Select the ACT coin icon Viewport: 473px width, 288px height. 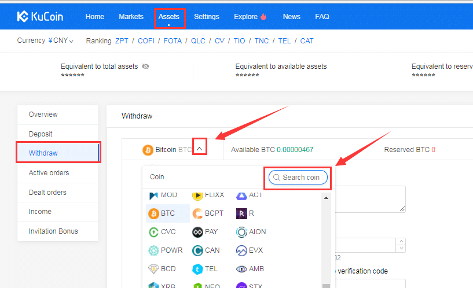coord(241,195)
